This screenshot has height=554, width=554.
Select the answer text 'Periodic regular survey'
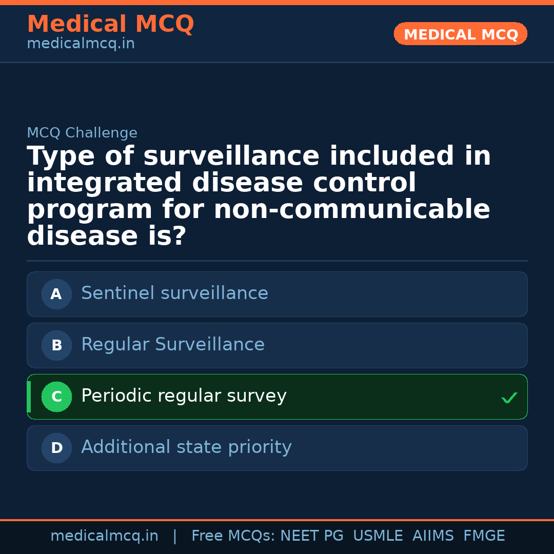point(184,396)
